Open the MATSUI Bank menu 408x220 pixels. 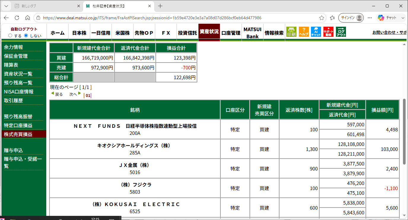[253, 33]
